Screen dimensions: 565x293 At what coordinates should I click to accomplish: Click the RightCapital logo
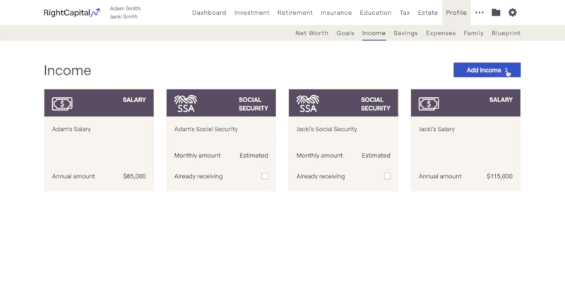72,13
